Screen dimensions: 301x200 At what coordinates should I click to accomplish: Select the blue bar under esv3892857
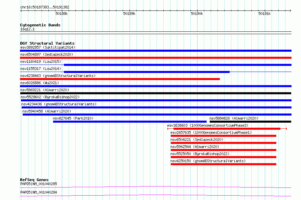156,51
